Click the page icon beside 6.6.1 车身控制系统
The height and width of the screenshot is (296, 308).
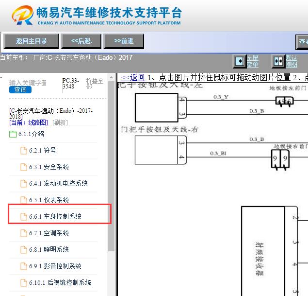pos(24,217)
